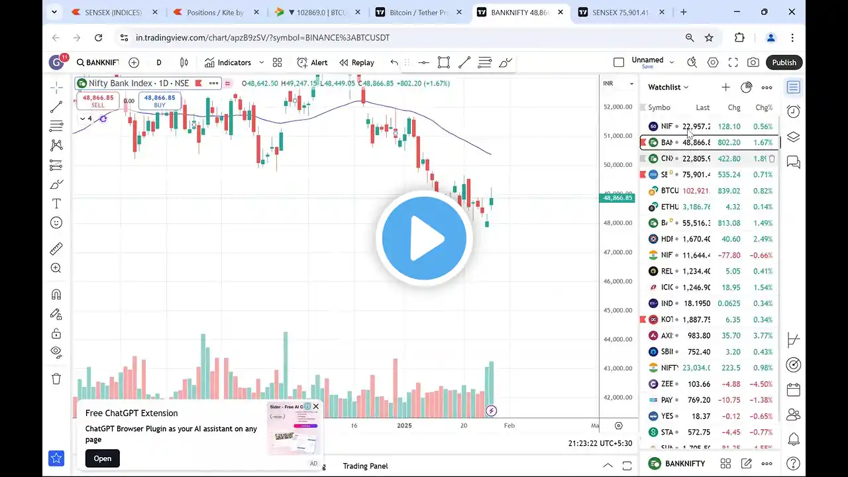Toggle magnet mode in drawing toolbar
Image resolution: width=848 pixels, height=477 pixels.
56,295
